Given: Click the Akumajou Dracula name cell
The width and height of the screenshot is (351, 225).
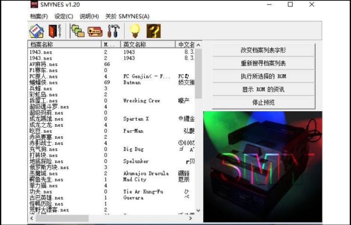Looking at the screenshot, I should (146, 174).
